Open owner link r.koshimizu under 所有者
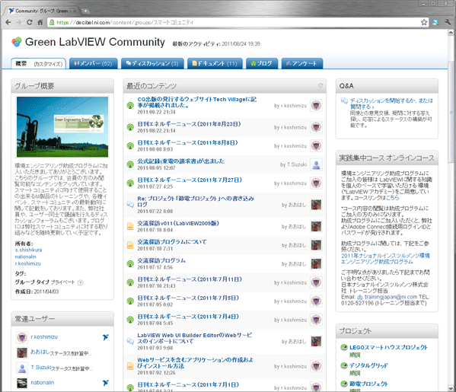Image resolution: width=456 pixels, height=392 pixels. [28, 264]
